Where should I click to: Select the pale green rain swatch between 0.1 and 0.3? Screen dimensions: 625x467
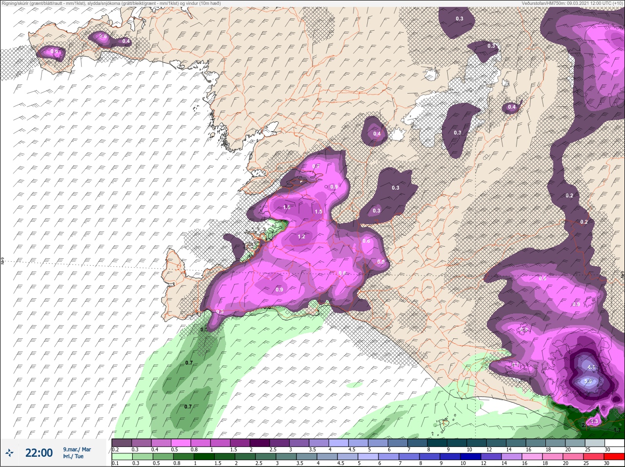coord(122,456)
